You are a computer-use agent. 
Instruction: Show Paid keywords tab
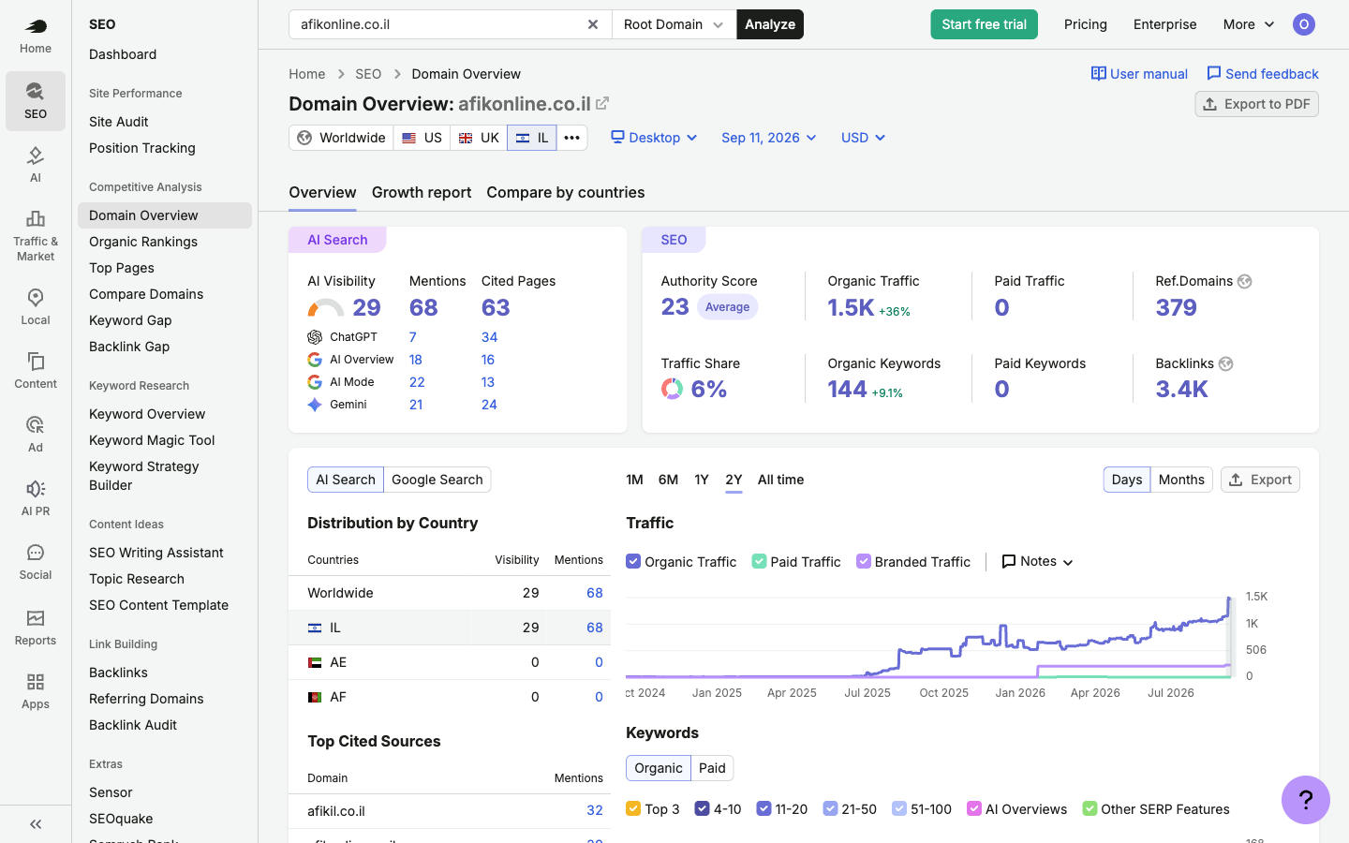pyautogui.click(x=712, y=768)
